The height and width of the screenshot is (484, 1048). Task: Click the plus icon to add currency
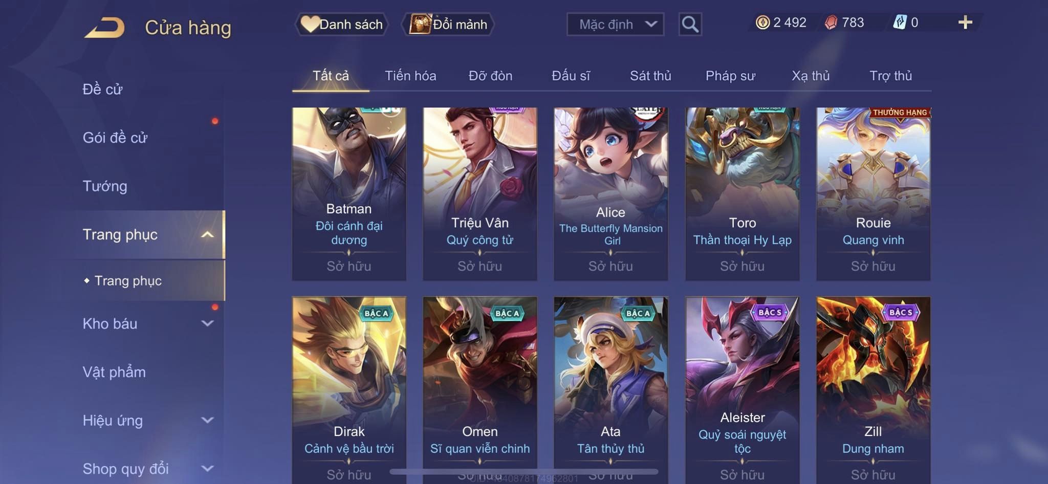coord(965,23)
